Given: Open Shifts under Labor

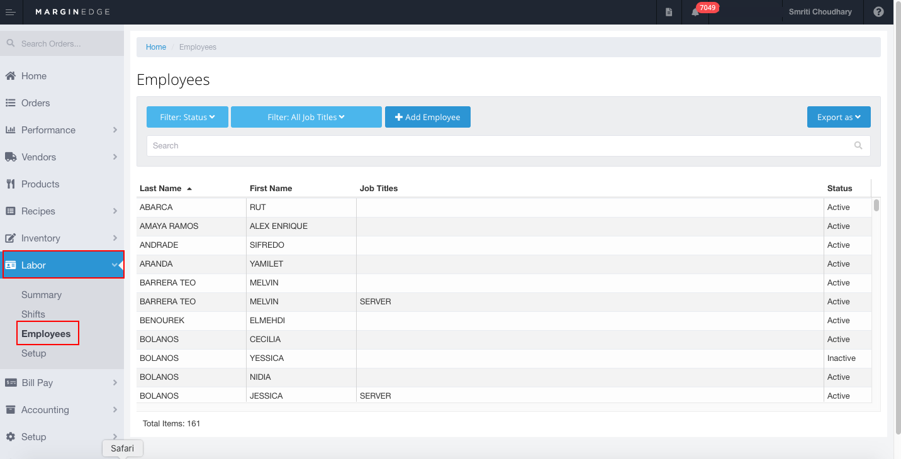Looking at the screenshot, I should click(33, 314).
